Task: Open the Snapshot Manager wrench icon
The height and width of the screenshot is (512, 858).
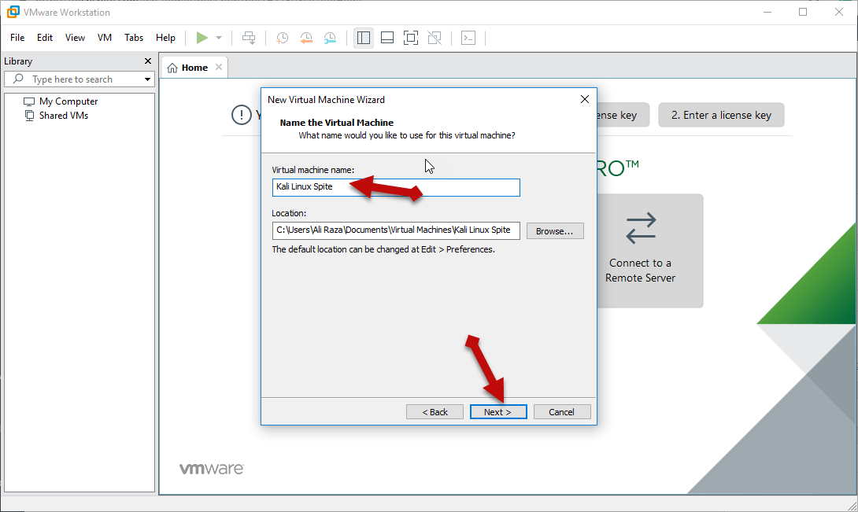Action: [330, 38]
